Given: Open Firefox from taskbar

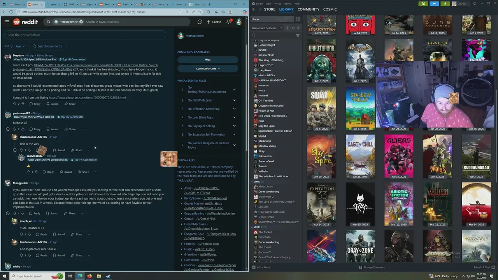Looking at the screenshot, I should tap(89, 276).
